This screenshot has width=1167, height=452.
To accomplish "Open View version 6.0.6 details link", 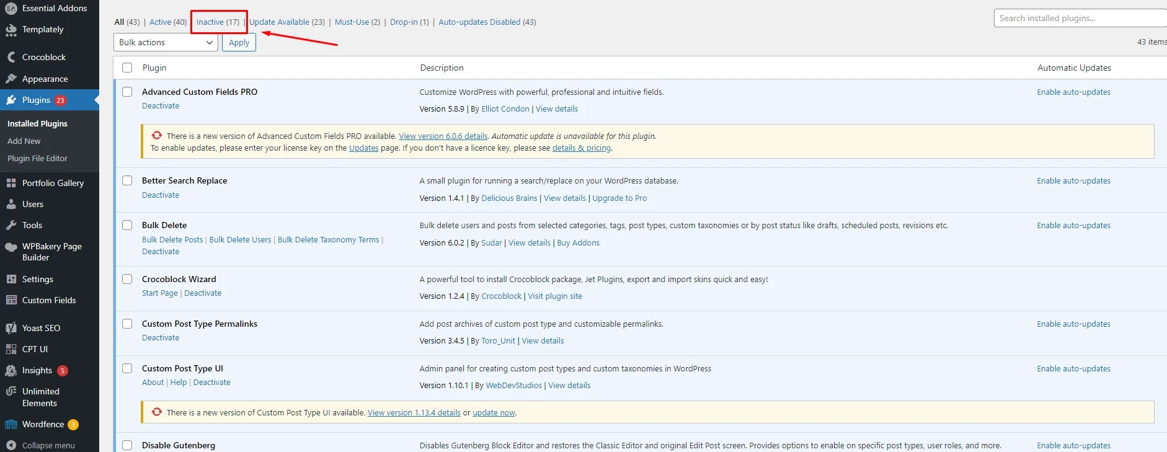I will click(443, 136).
